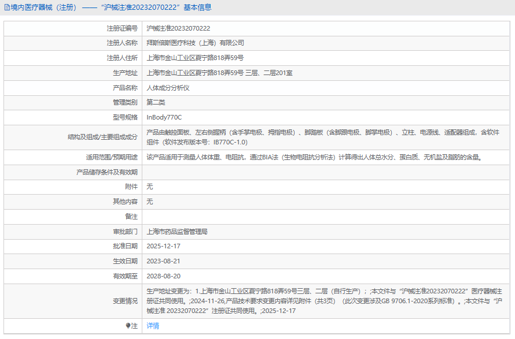Click production address ending 二层201室
The height and width of the screenshot is (339, 515).
pyautogui.click(x=219, y=73)
